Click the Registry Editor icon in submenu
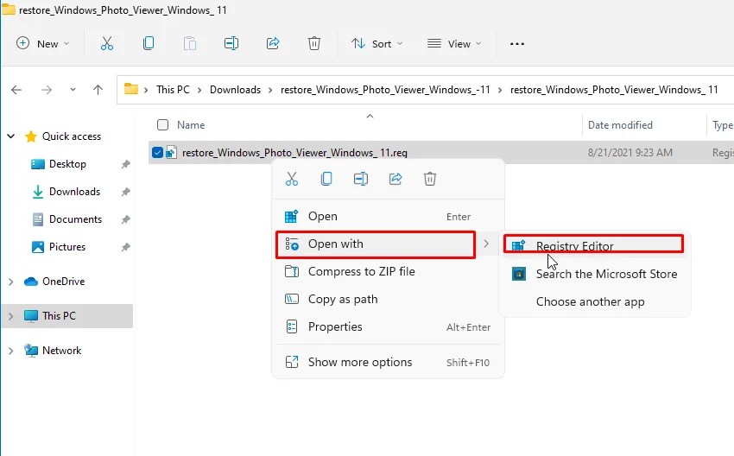Screen dimensions: 734x456 click(518, 245)
